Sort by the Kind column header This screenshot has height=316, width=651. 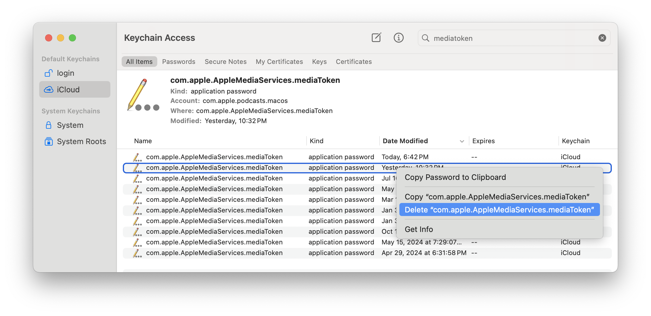coord(316,141)
